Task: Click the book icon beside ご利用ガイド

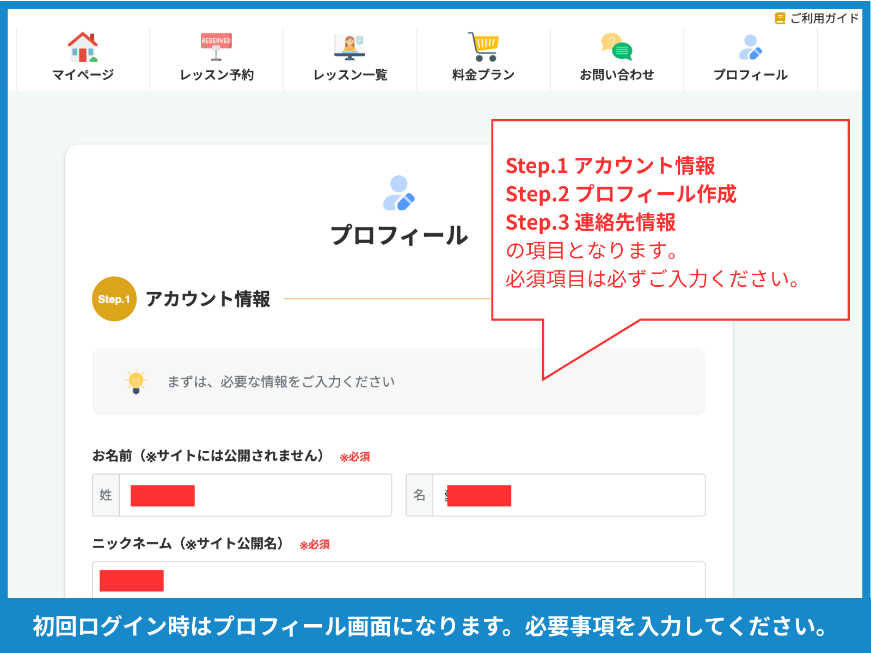Action: (780, 19)
